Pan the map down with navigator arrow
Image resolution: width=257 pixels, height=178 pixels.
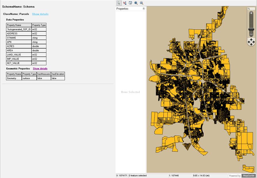[251, 45]
